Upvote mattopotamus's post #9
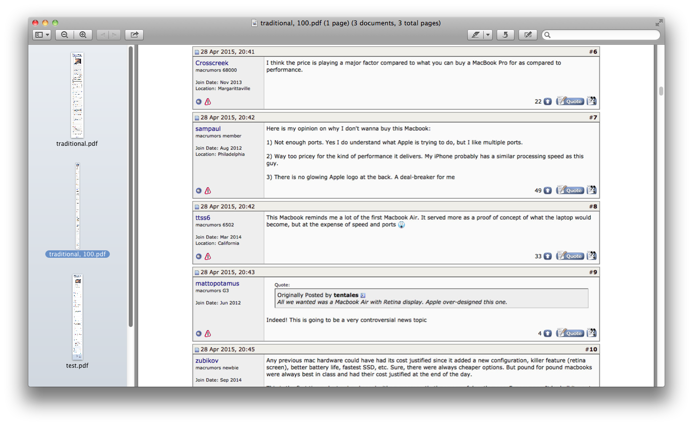Image resolution: width=693 pixels, height=426 pixels. 547,333
